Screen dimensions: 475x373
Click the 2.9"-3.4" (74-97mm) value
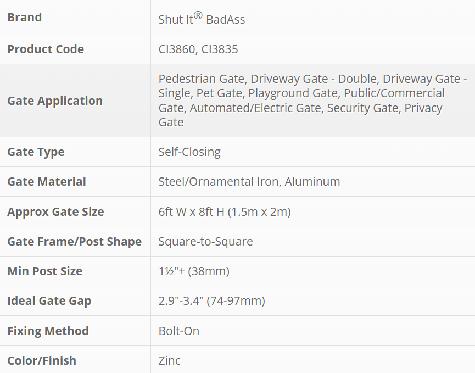tap(211, 301)
